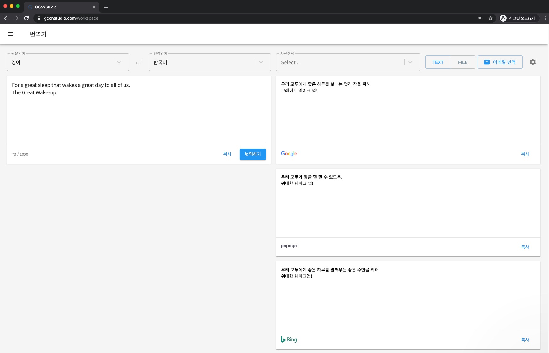This screenshot has height=353, width=549.
Task: Copy the source text with 복사
Action: tap(227, 154)
